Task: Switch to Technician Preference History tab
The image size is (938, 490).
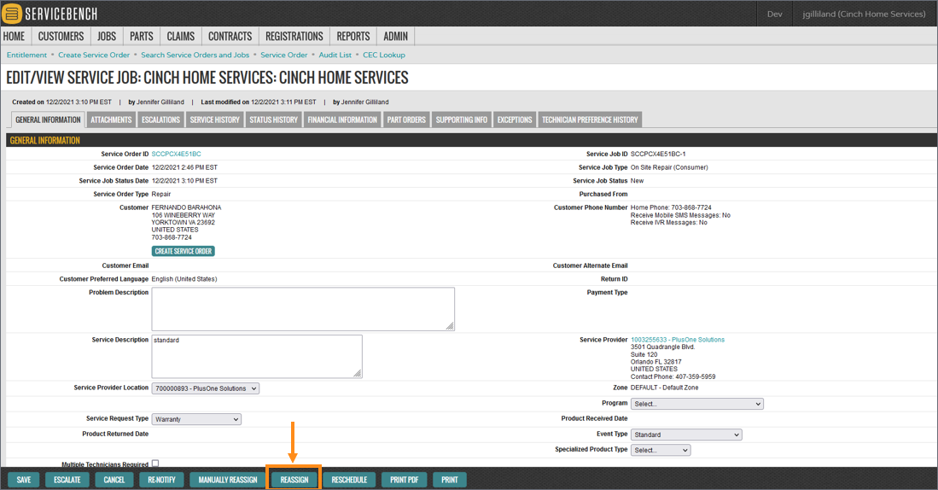Action: click(590, 120)
